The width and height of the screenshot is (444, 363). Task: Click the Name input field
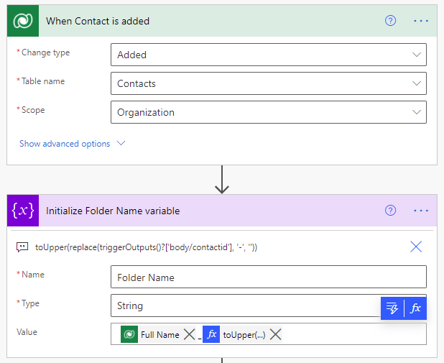pyautogui.click(x=268, y=277)
